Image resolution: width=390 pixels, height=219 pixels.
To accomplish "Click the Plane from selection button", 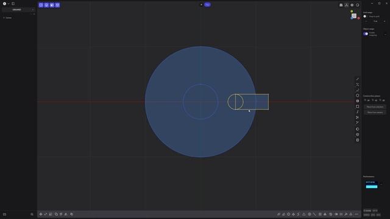I will click(x=375, y=107).
